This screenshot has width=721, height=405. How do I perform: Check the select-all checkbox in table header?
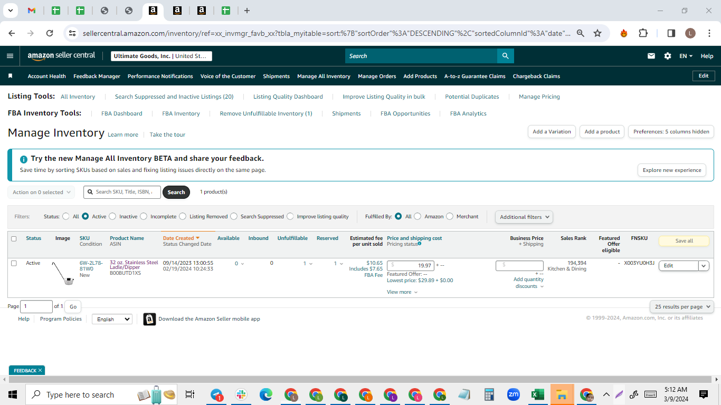point(14,238)
